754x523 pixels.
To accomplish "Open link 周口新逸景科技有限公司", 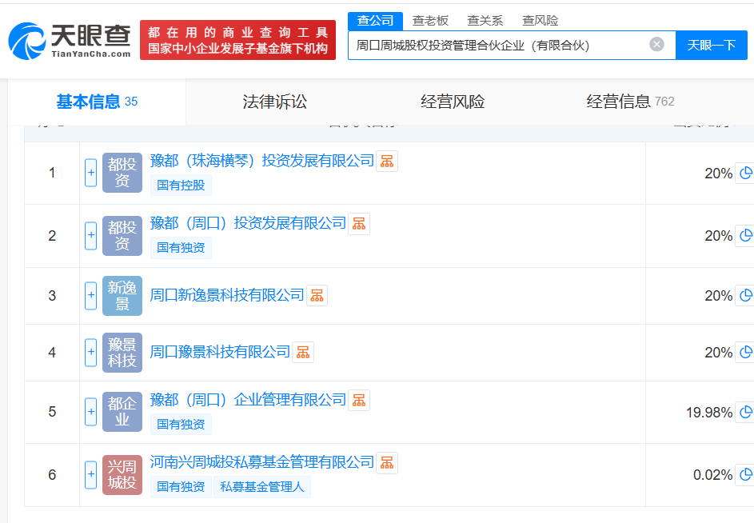I will [x=227, y=295].
